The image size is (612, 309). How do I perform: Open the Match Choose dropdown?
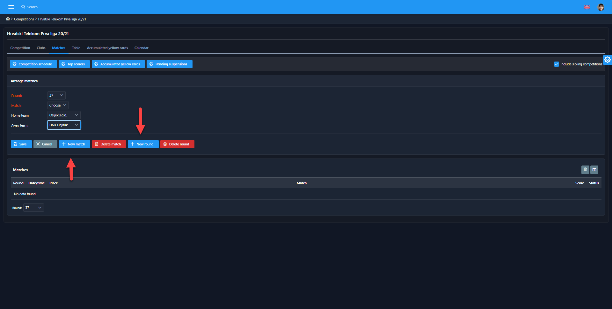tap(58, 105)
